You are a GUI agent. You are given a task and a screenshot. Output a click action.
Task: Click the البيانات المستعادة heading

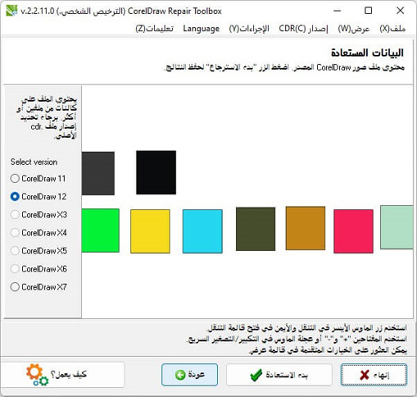tap(367, 52)
